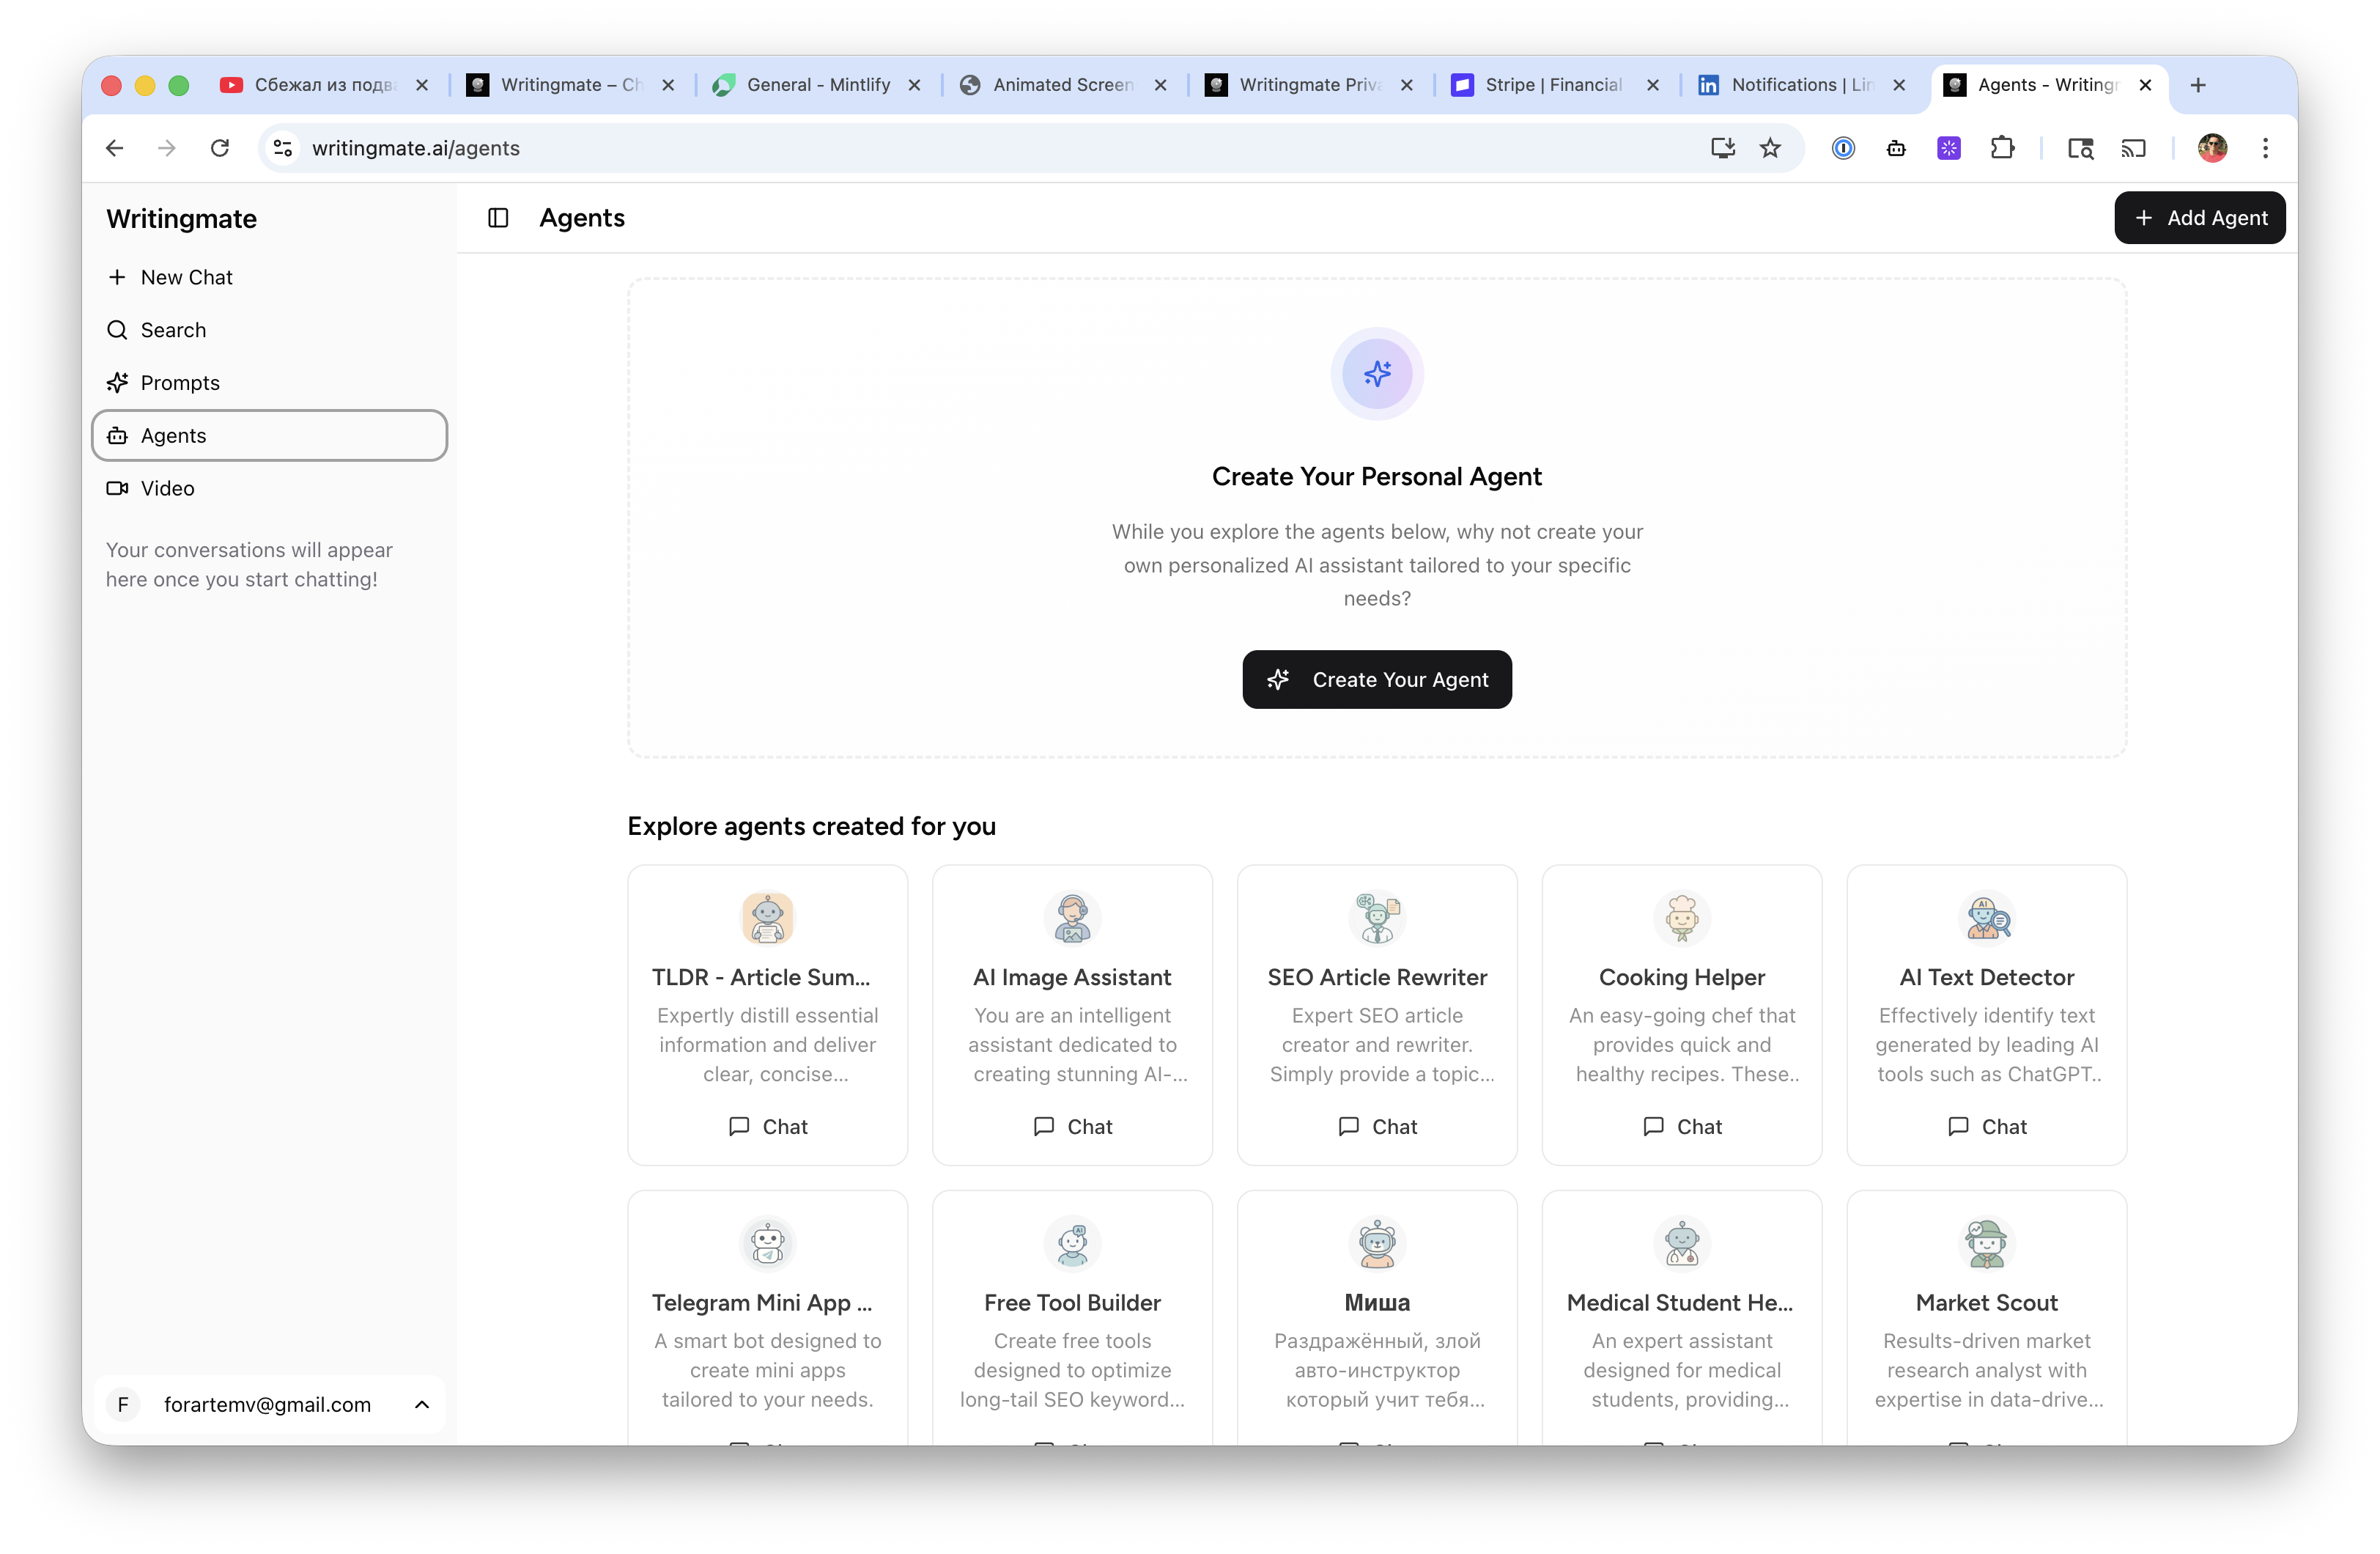This screenshot has height=1554, width=2380.
Task: Collapse the sidebar using the panel toggle icon
Action: click(497, 218)
